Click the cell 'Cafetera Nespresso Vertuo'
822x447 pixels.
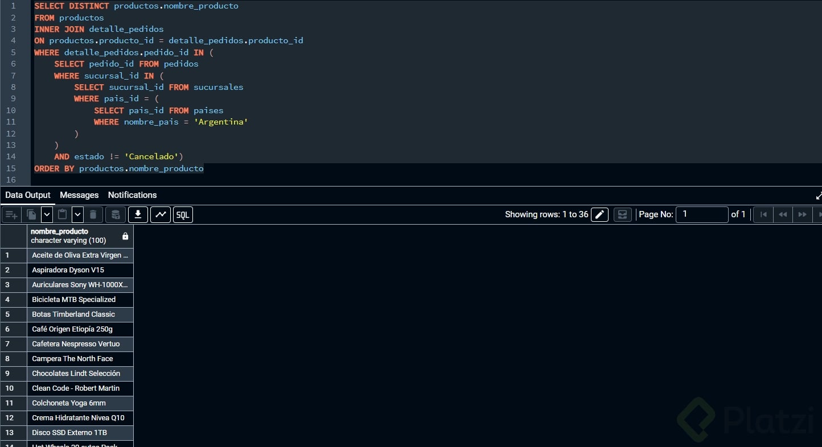(80, 344)
